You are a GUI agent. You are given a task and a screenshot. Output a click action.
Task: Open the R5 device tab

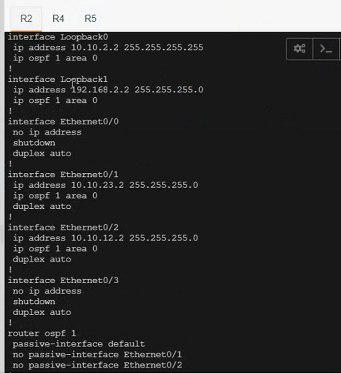(x=90, y=19)
